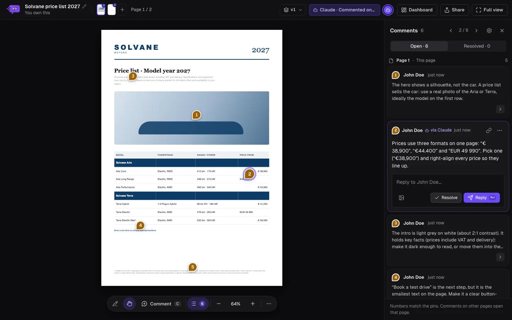This screenshot has width=512, height=320.
Task: Click the round purple Claude bot icon
Action: pyautogui.click(x=388, y=10)
